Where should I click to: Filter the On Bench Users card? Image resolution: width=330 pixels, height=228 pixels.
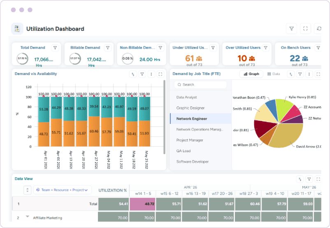pyautogui.click(x=318, y=48)
